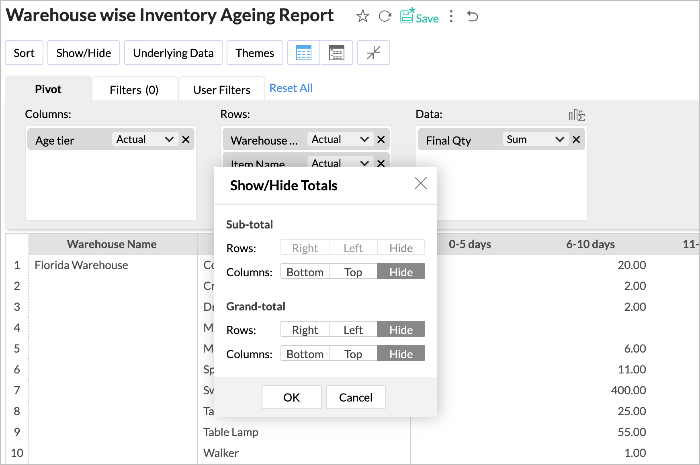Set sub-total Columns to Top
This screenshot has width=700, height=465.
pos(353,272)
